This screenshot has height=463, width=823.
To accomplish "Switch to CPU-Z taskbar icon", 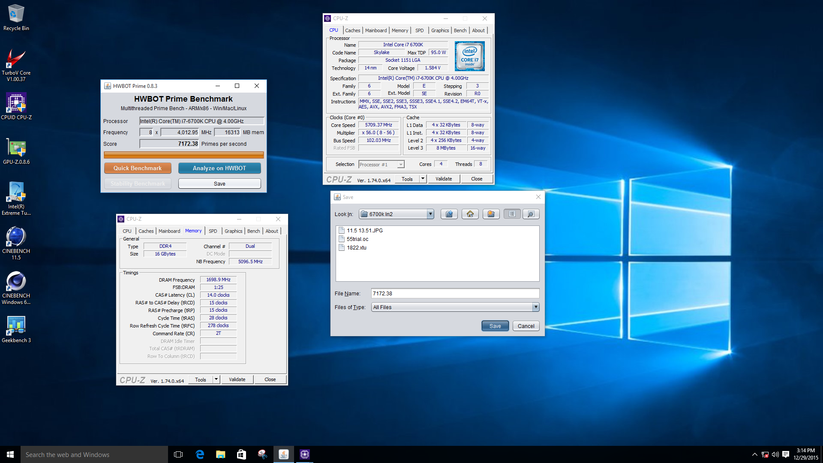I will coord(305,454).
